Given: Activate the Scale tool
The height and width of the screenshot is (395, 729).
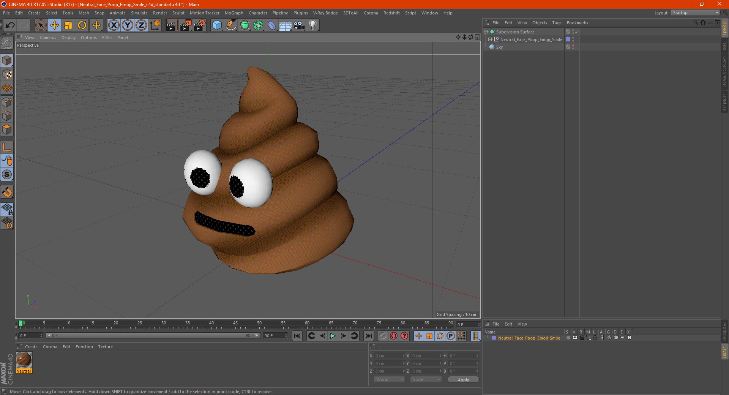Looking at the screenshot, I should coord(68,25).
